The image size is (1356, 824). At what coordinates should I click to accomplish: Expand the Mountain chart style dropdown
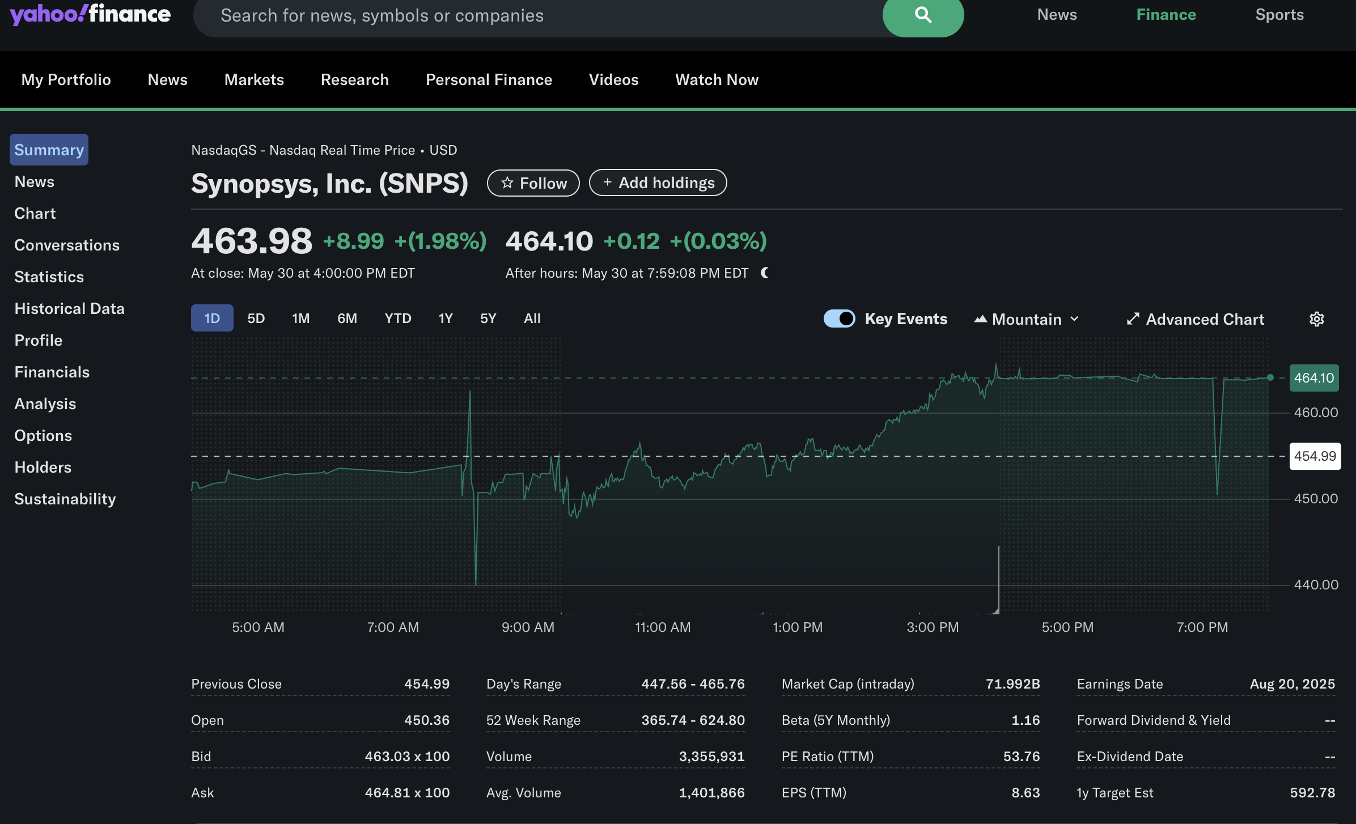(1074, 319)
